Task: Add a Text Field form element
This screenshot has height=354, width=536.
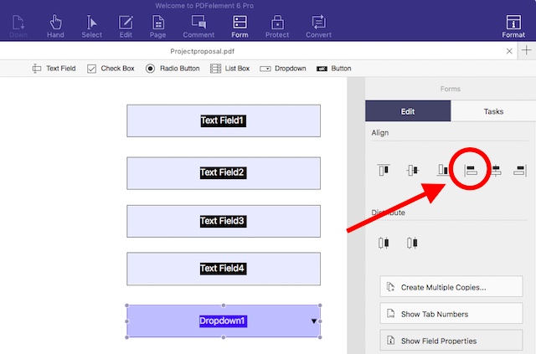Action: click(54, 69)
